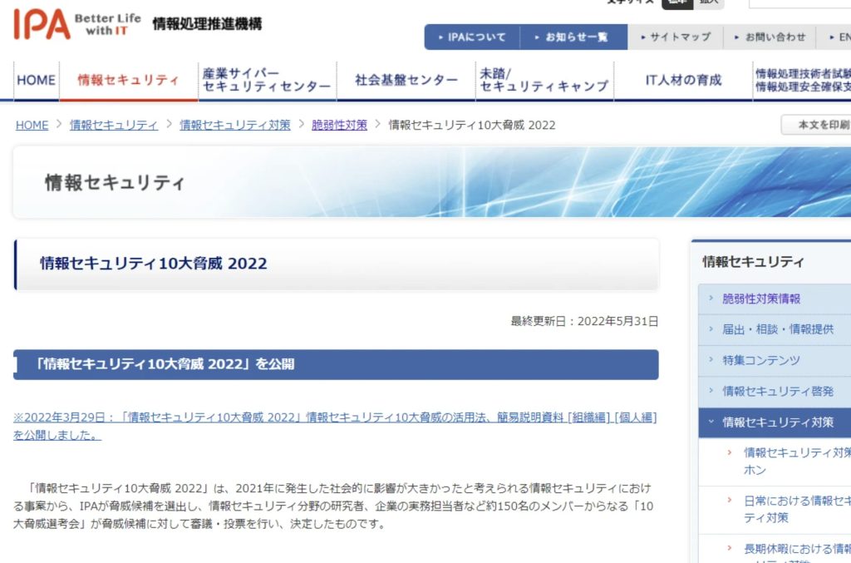Click the 情報セキュリティ sidebar heading
This screenshot has height=563, width=851.
753,262
